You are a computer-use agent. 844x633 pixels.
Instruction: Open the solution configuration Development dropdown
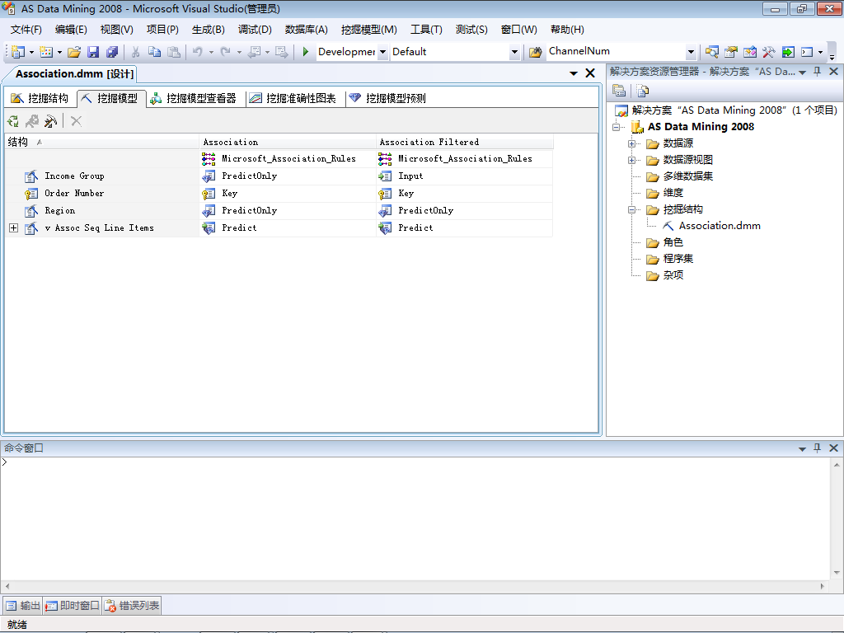click(382, 52)
